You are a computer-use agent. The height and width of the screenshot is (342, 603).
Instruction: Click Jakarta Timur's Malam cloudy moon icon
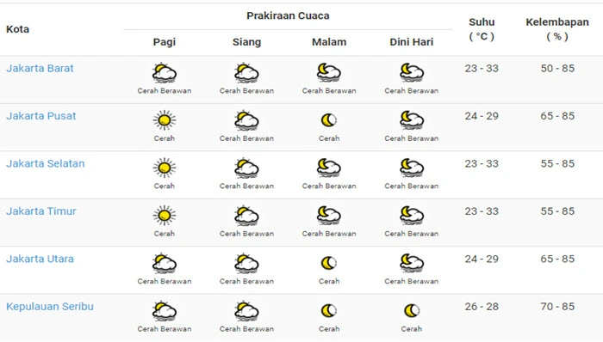pos(329,216)
